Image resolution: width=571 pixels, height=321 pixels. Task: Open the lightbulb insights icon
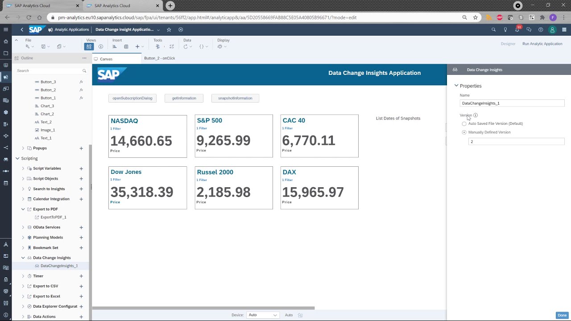tap(505, 29)
